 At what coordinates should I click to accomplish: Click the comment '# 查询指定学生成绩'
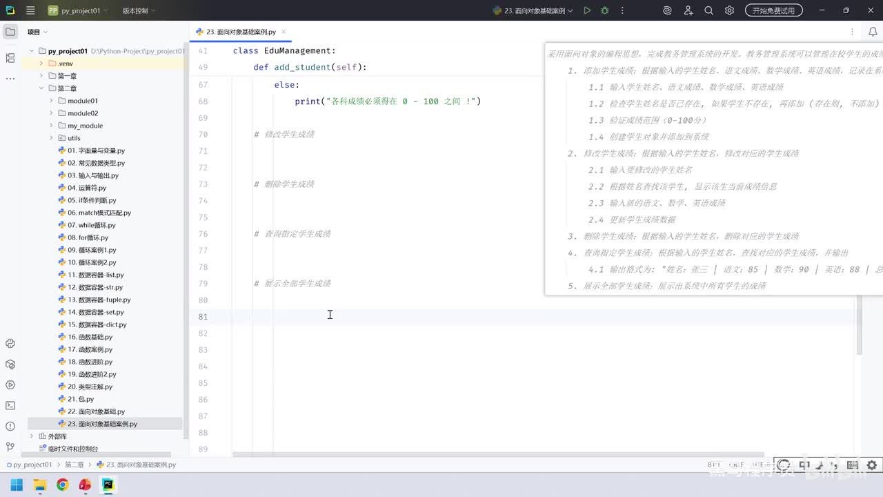pos(292,234)
